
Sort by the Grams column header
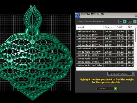point(110,27)
